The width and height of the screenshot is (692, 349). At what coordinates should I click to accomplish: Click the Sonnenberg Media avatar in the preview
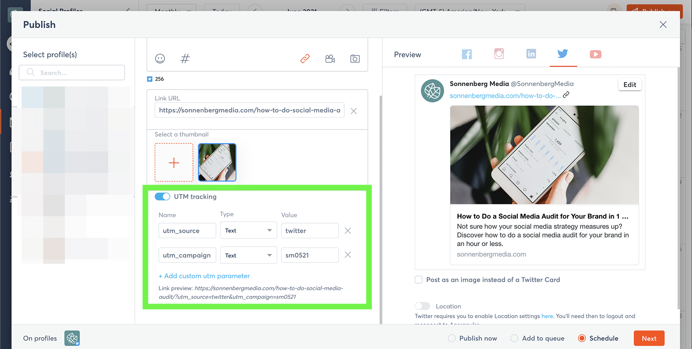point(432,91)
